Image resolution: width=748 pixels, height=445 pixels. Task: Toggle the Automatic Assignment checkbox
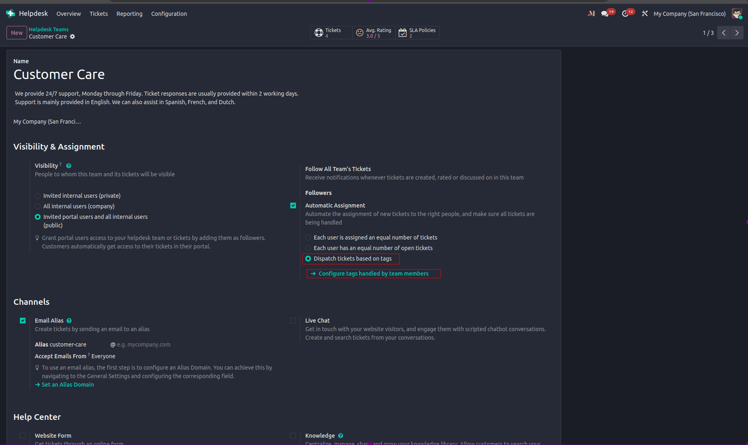tap(293, 205)
